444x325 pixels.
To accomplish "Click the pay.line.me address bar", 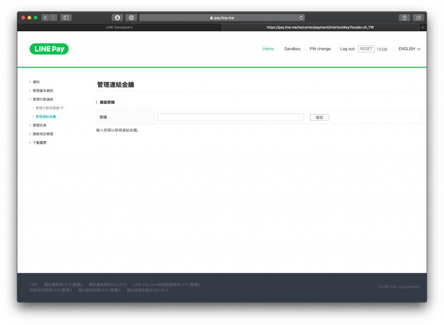I will [x=222, y=17].
